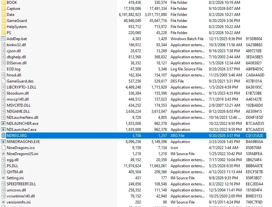Viewport: 272px width, 207px height.
Task: Click the NDLauncher2.exe application icon
Action: coord(4,130)
